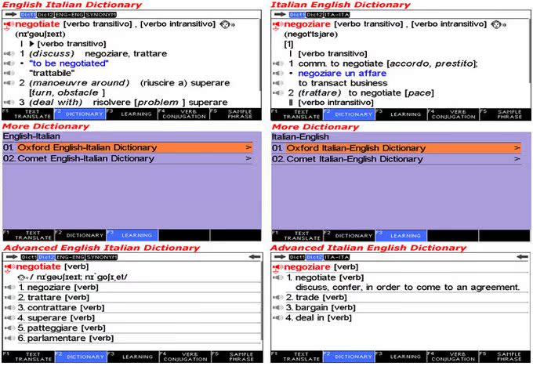
Task: Play audio for '3. bargain [verb]'
Action: (278, 308)
